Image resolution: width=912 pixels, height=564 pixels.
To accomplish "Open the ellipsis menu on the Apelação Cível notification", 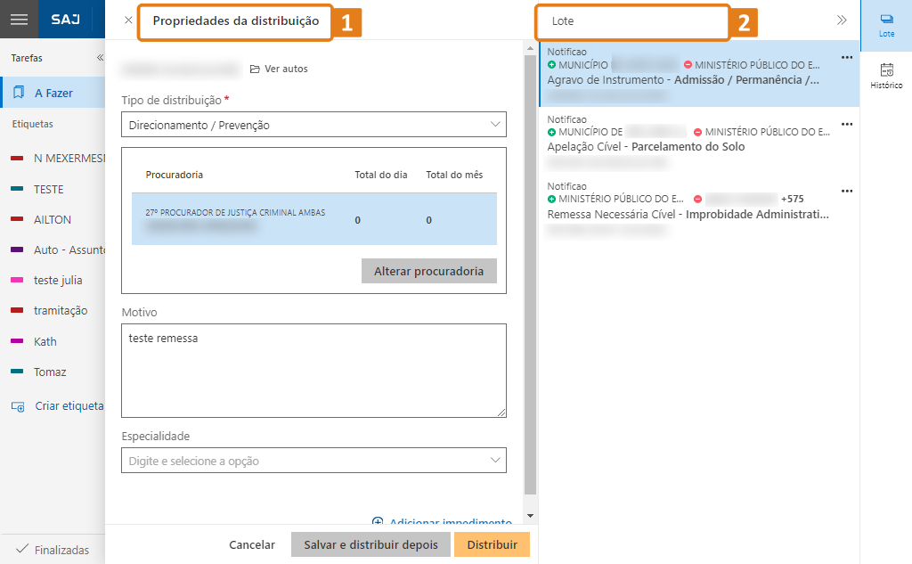I will click(847, 124).
